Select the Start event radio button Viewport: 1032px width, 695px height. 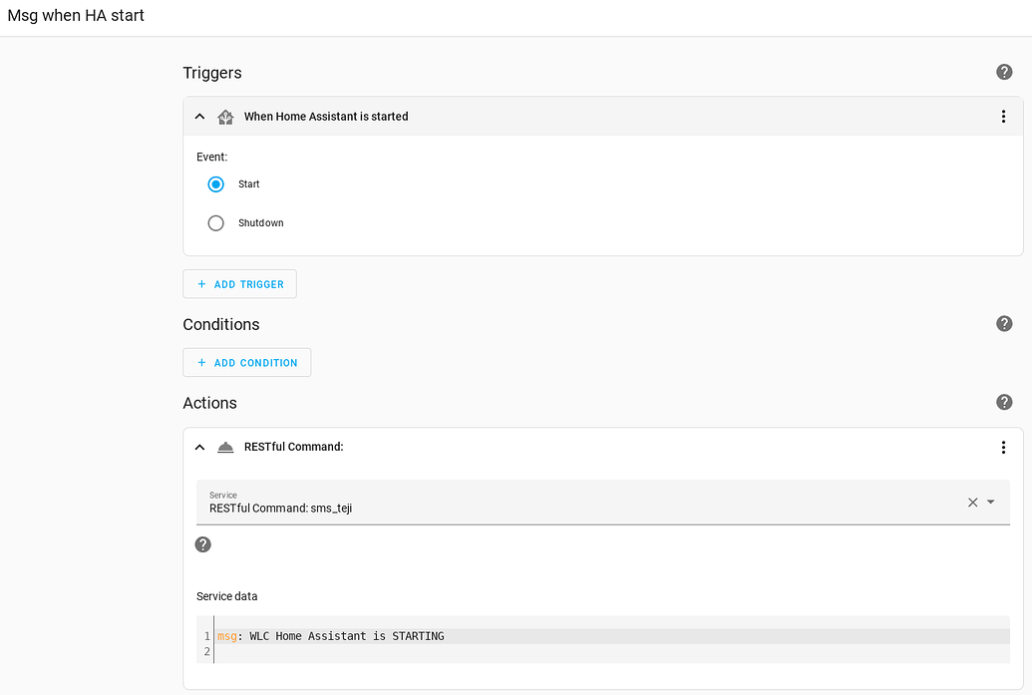coord(215,183)
